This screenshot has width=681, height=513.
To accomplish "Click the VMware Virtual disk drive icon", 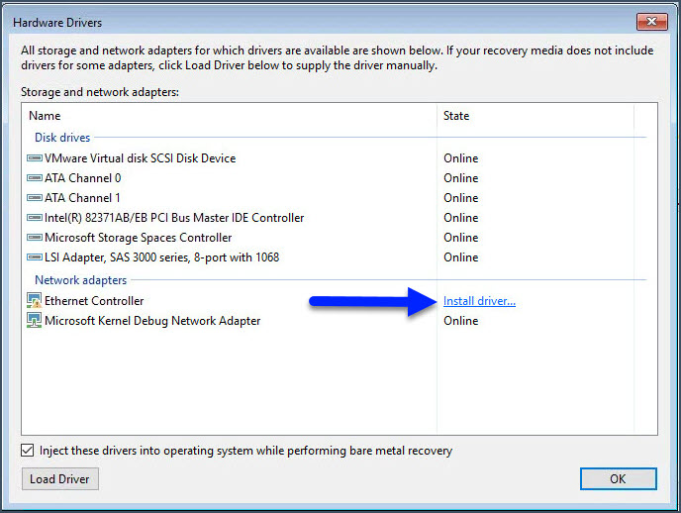I will (35, 158).
